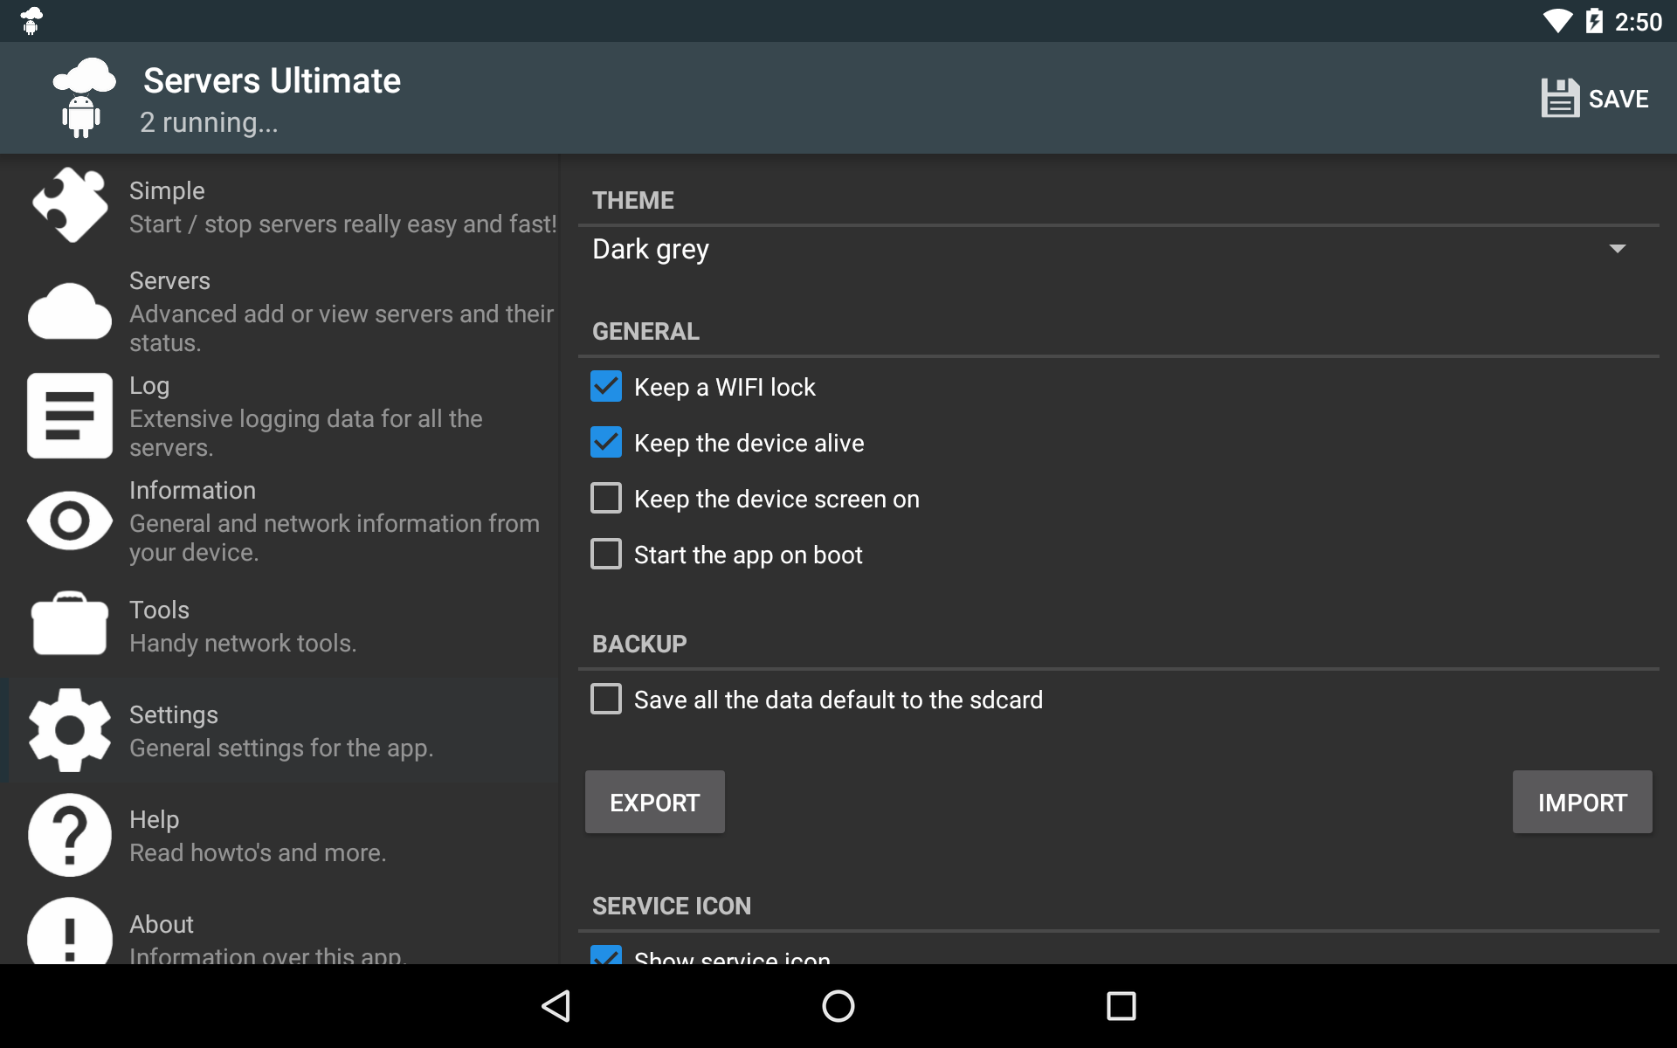Tap the battery charging status icon
Image resolution: width=1677 pixels, height=1048 pixels.
click(x=1594, y=21)
